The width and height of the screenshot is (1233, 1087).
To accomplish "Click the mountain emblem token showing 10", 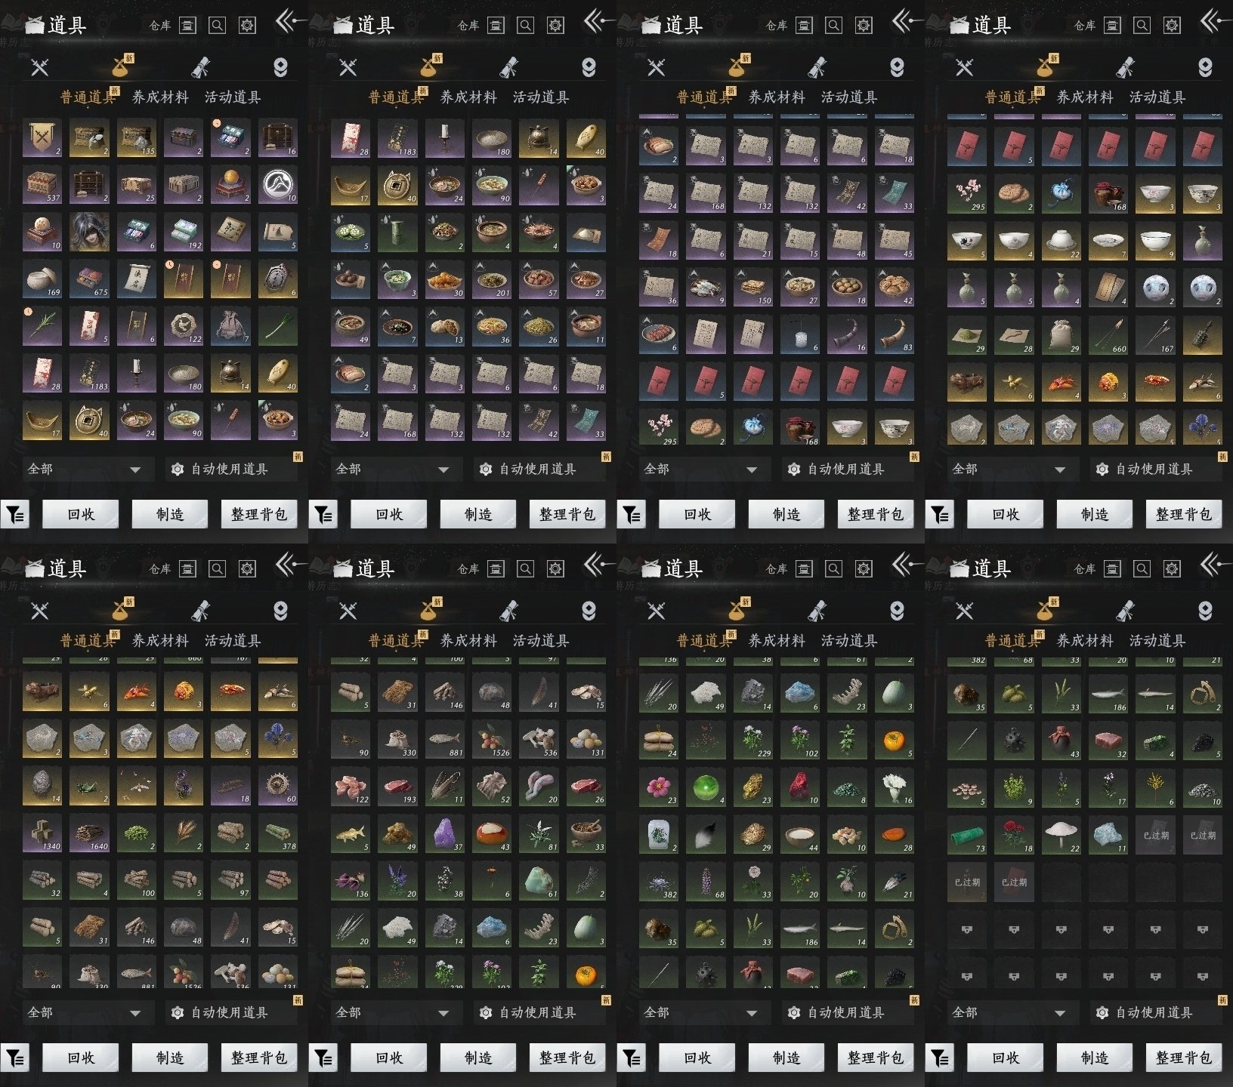I will pyautogui.click(x=278, y=185).
